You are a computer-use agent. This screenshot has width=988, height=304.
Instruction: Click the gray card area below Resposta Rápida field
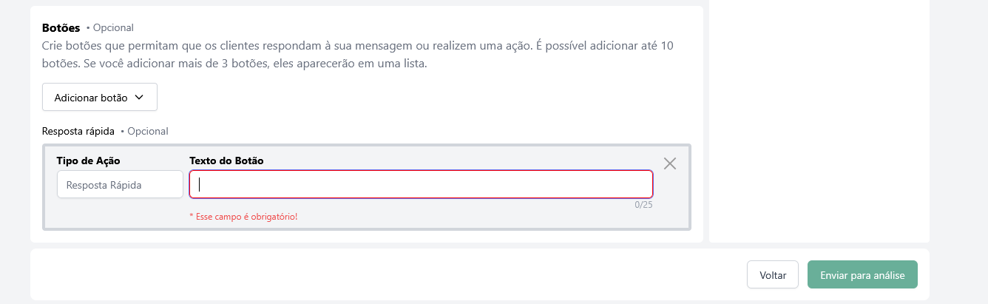(120, 213)
